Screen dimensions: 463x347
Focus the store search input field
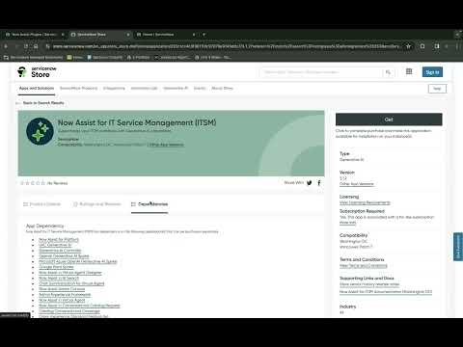click(321, 72)
